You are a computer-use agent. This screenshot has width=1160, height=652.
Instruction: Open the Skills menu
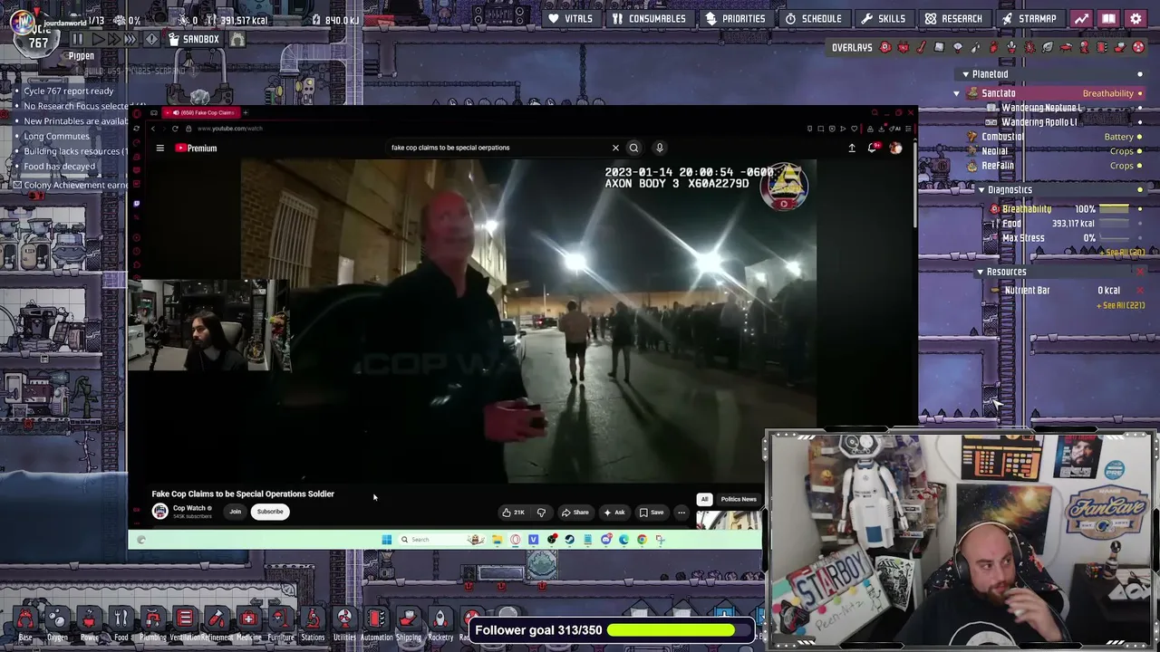click(x=883, y=18)
